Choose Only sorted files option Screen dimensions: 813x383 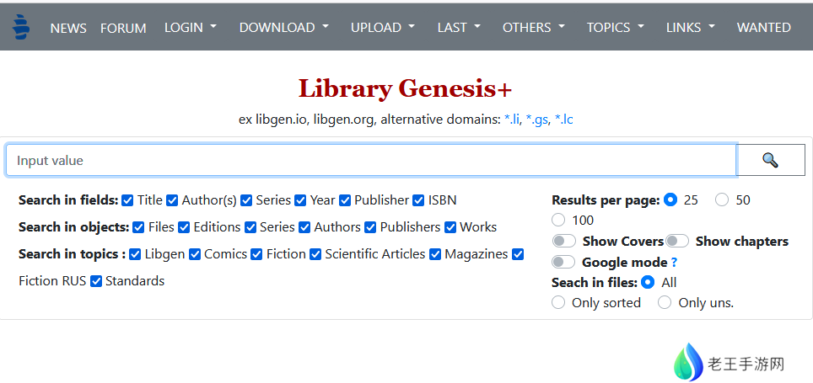pos(558,303)
